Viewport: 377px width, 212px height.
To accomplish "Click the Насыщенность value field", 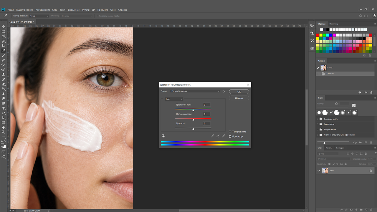I will pyautogui.click(x=206, y=114).
